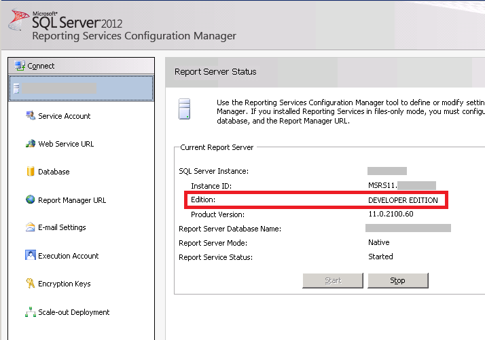485x340 pixels.
Task: Click the Current Report Server group title
Action: tap(217, 147)
